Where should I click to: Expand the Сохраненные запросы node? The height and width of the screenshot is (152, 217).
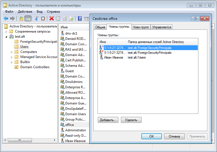6,32
